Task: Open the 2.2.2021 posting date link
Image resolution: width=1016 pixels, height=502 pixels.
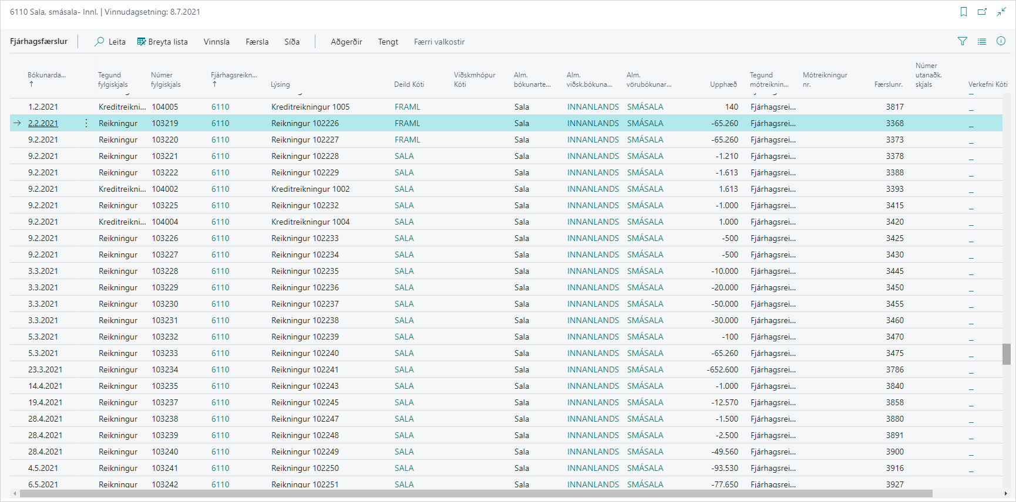Action: tap(43, 123)
